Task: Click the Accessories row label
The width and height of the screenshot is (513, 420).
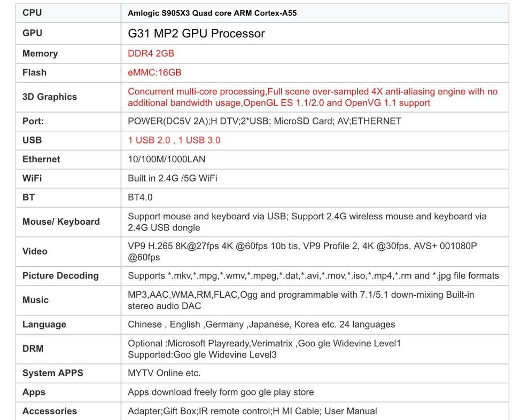Action: coord(50,411)
